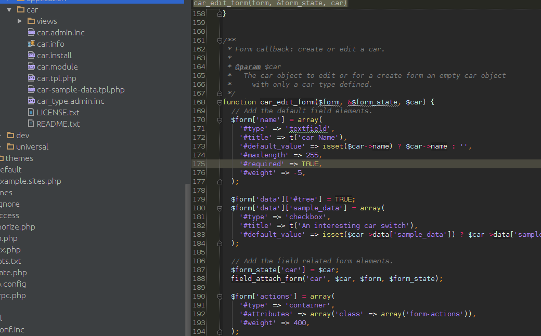Open car-sample-data.tpl.php in the tree
The image size is (541, 336).
click(81, 90)
